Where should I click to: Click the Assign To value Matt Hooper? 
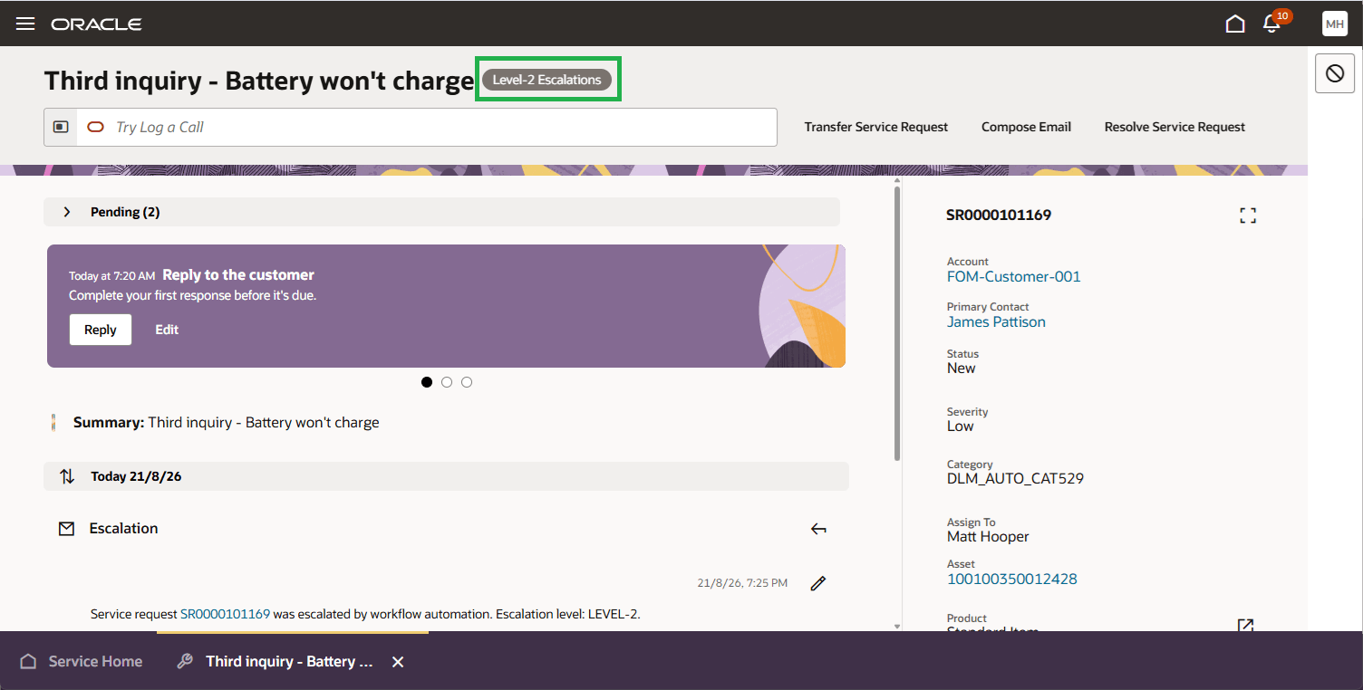click(988, 536)
